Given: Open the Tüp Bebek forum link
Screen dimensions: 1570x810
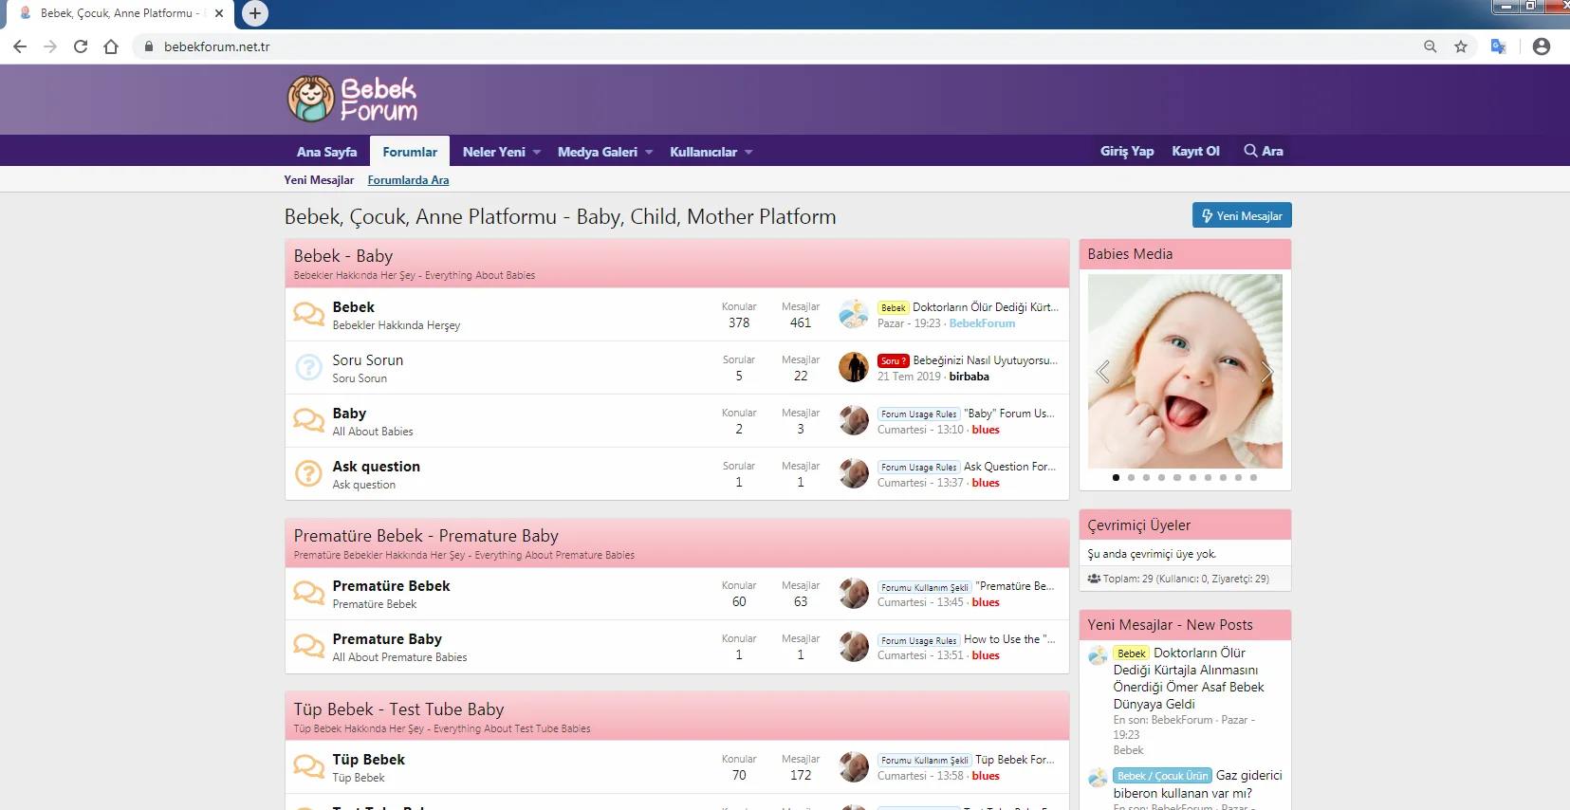Looking at the screenshot, I should [368, 760].
